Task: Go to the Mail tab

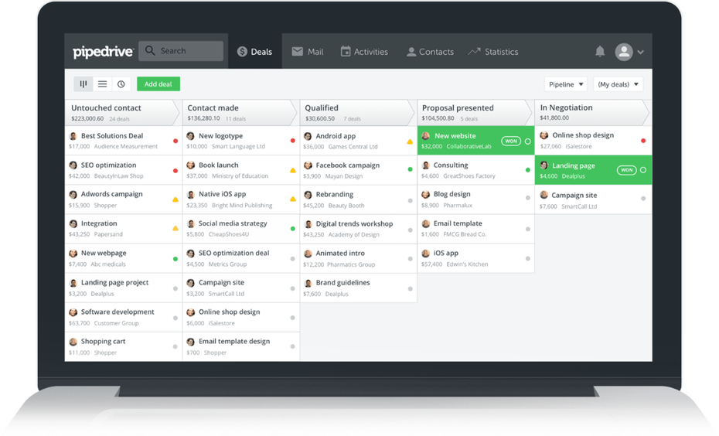Action: click(x=308, y=52)
